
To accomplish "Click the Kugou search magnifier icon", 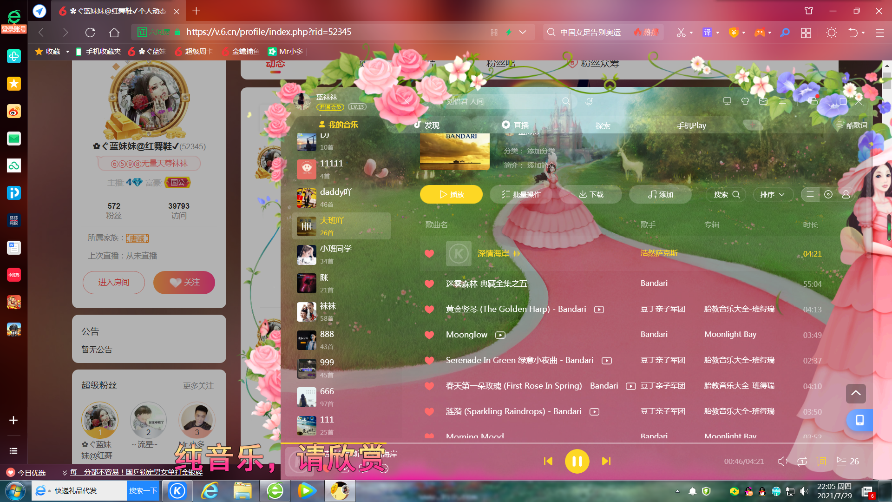I will coord(566,101).
